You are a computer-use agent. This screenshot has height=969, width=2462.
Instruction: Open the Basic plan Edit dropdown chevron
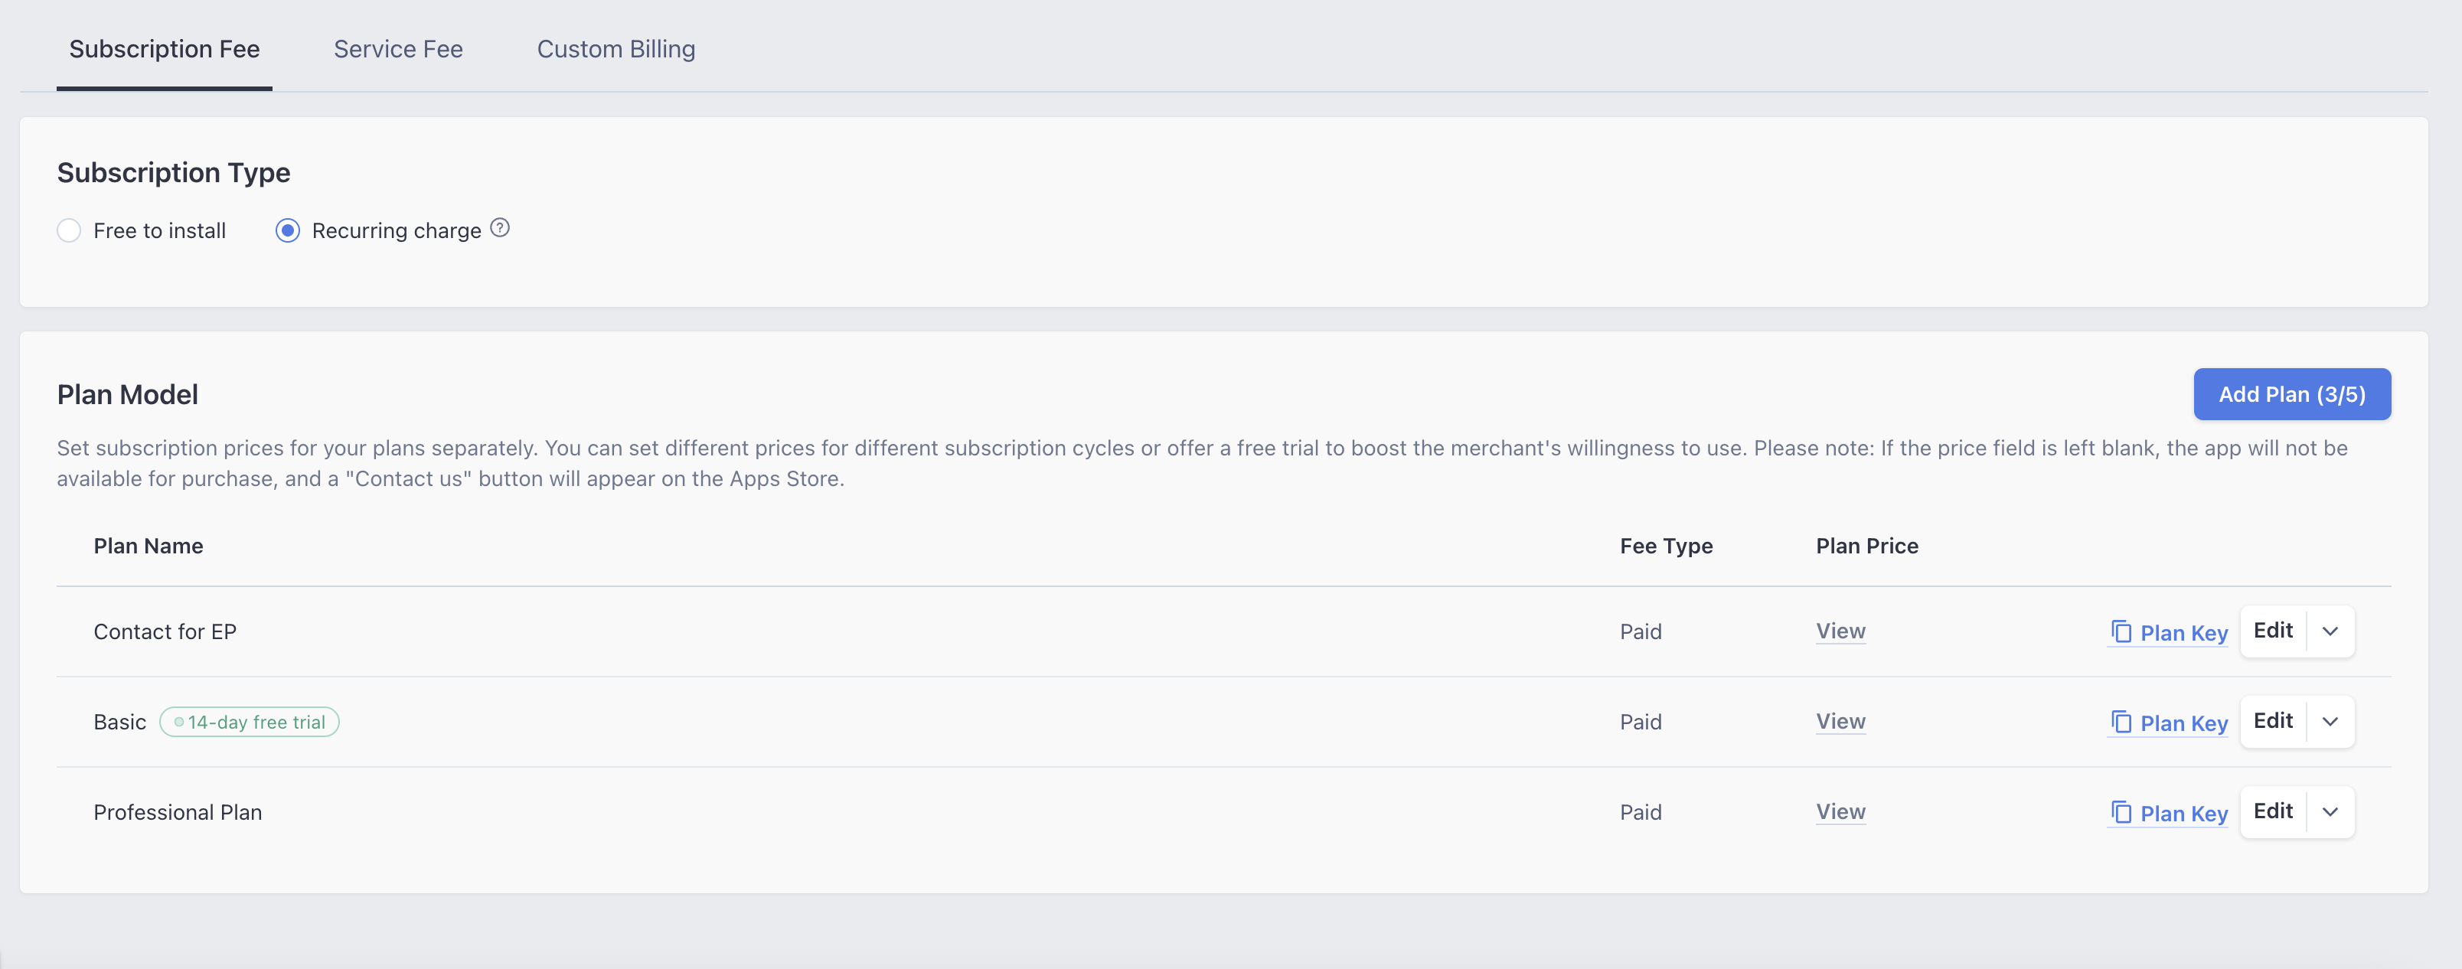2329,722
